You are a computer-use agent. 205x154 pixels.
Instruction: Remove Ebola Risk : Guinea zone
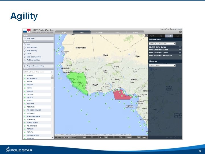click(180, 50)
